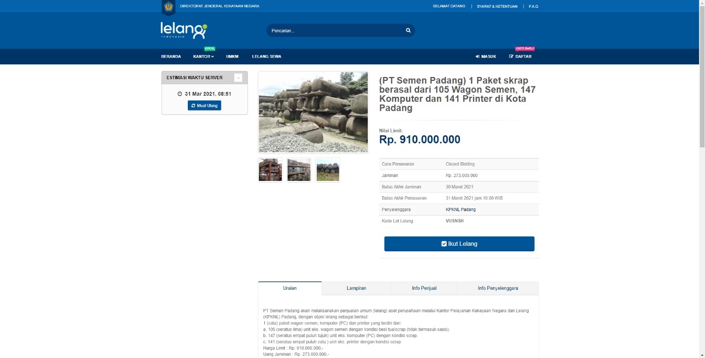Collapse the Estimasi Waktu Server panel
Viewport: 705px width, 358px height.
click(238, 78)
